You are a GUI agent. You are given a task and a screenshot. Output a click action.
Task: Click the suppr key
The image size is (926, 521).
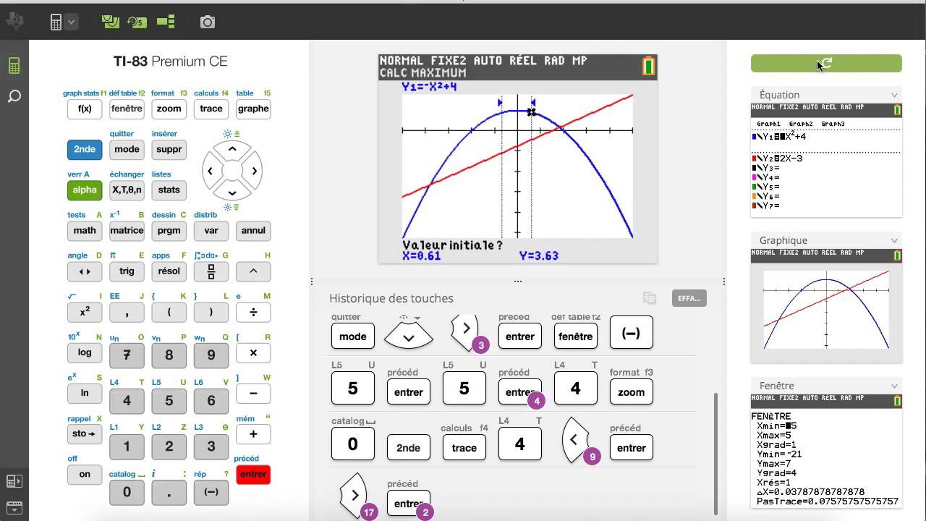(x=169, y=149)
